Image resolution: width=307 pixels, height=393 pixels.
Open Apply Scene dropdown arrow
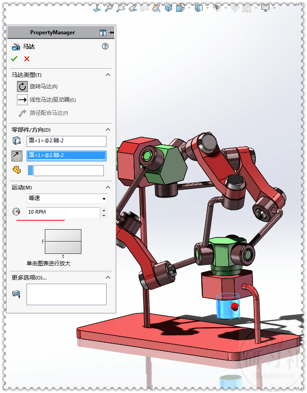256,8
